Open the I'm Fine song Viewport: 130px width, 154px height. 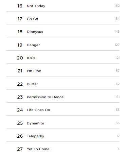(x=34, y=71)
